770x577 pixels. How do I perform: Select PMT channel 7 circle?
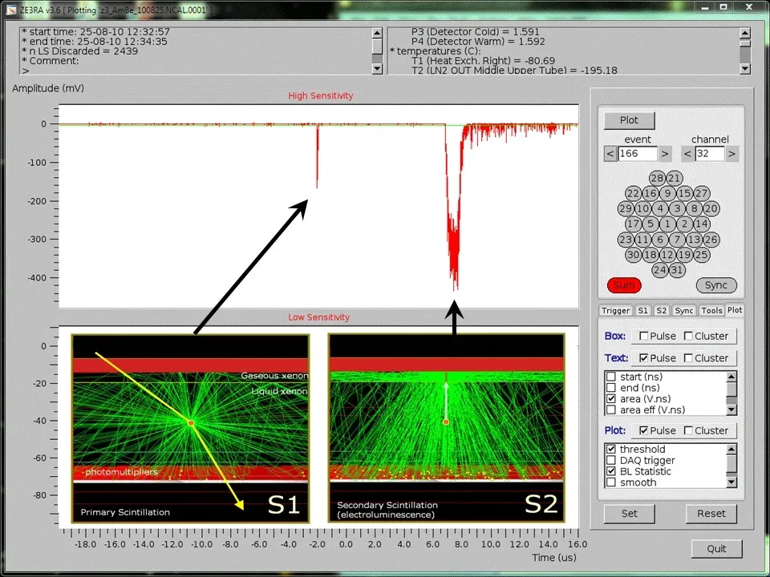[677, 240]
